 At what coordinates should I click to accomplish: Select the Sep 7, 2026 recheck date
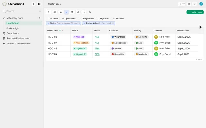183,54
